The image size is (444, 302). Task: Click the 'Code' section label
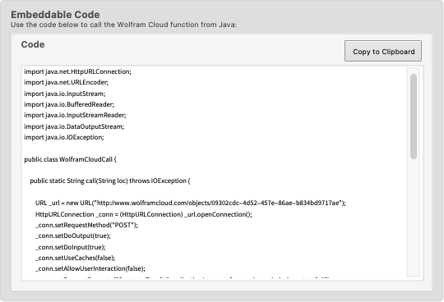(33, 44)
